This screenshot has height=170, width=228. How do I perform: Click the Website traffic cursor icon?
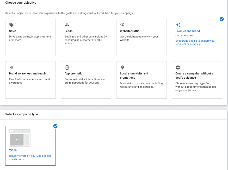coord(122,24)
